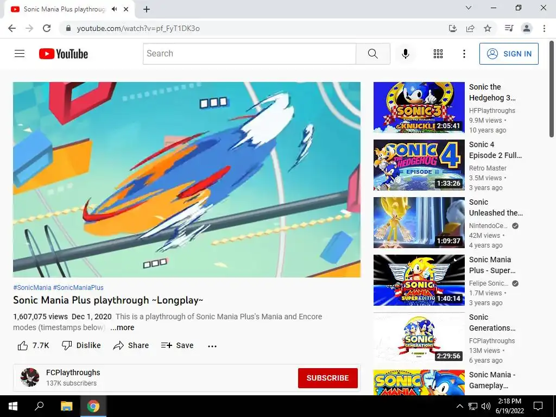The width and height of the screenshot is (556, 417).
Task: Click the video player to pause
Action: point(187,180)
